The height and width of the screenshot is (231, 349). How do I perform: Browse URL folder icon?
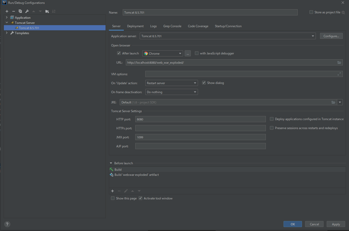pos(339,62)
